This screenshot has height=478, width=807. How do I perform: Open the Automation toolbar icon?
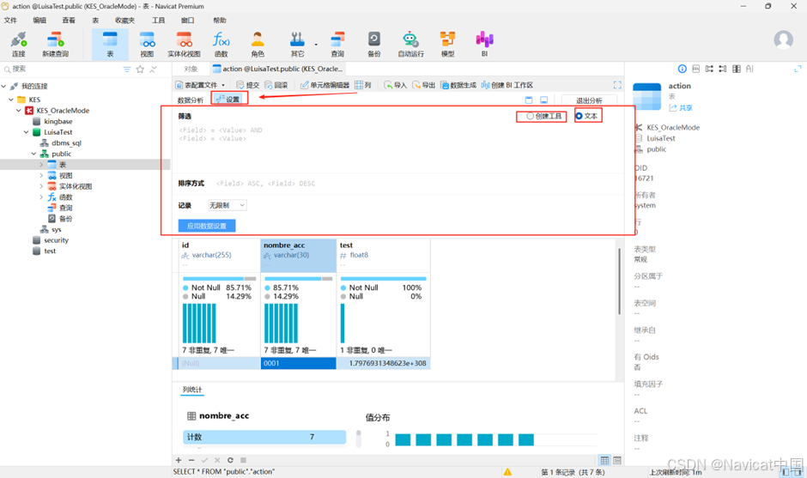(x=410, y=45)
